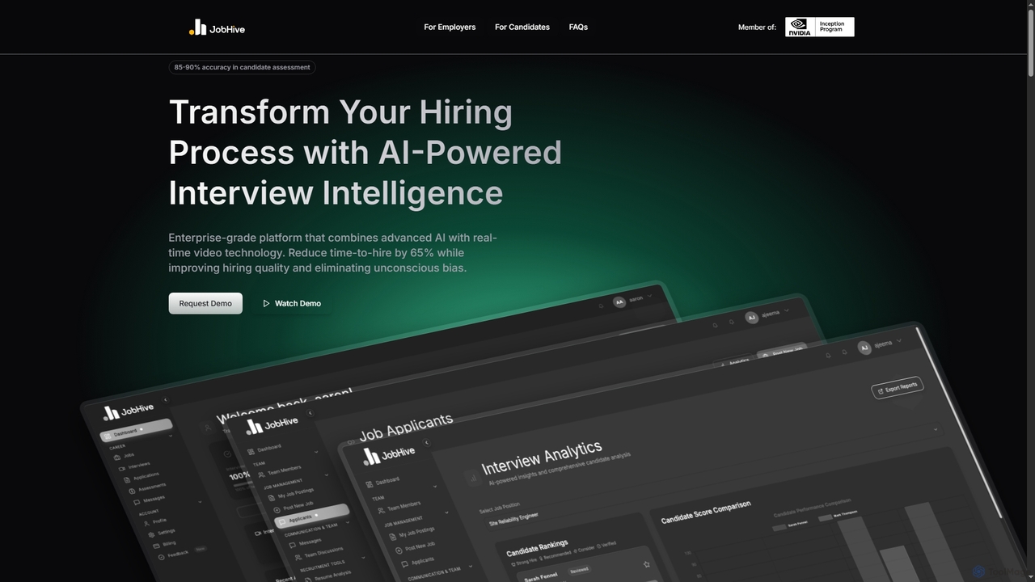The image size is (1035, 582).
Task: Select Dashboard in the Welcome back window sidebar
Action: pyautogui.click(x=136, y=431)
